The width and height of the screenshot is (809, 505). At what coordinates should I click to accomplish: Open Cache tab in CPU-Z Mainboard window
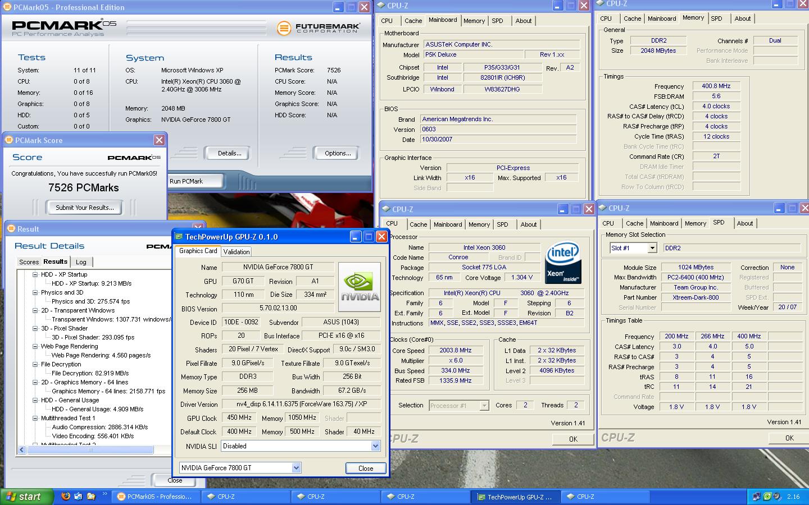[x=413, y=21]
